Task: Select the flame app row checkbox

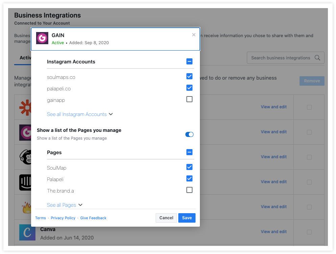Action: [x=309, y=207]
